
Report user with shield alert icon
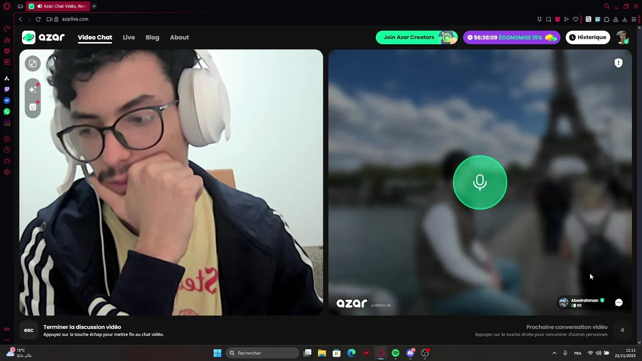click(x=618, y=63)
